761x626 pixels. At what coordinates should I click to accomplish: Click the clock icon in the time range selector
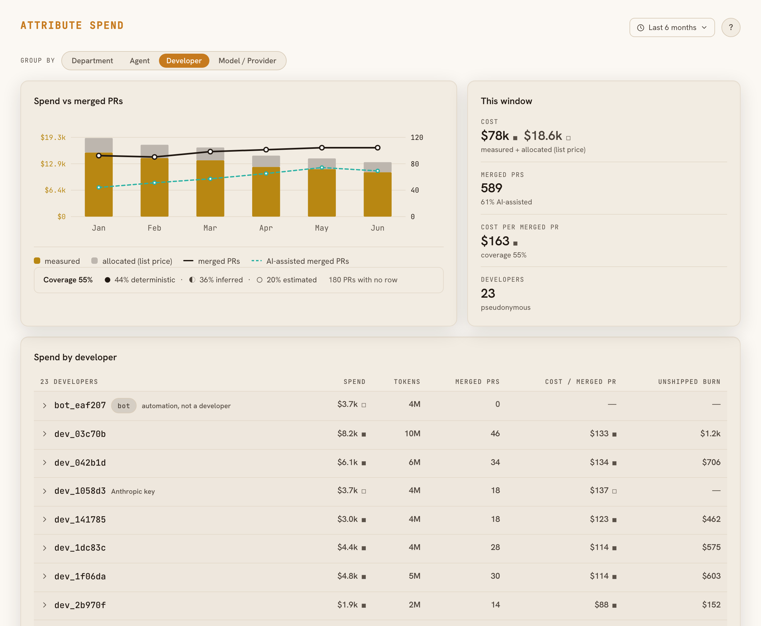point(640,28)
